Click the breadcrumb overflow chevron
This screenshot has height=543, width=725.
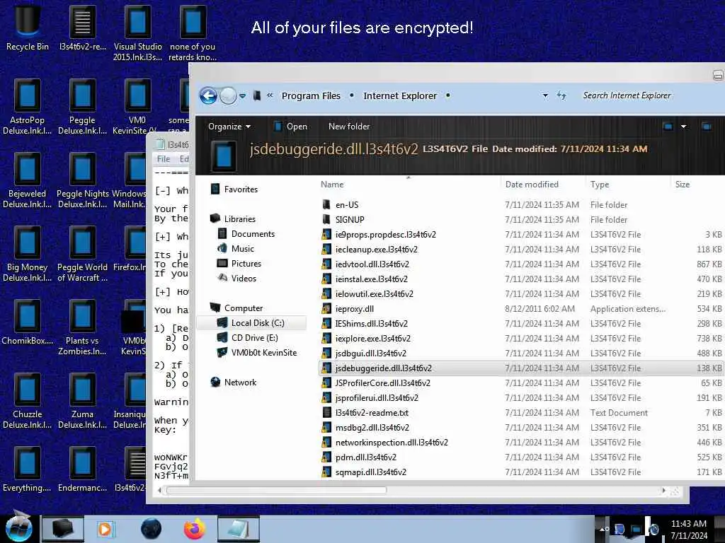point(270,95)
